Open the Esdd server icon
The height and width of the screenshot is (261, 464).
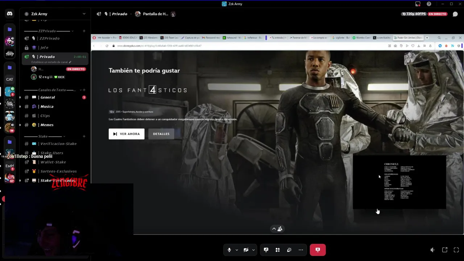[x=10, y=166]
